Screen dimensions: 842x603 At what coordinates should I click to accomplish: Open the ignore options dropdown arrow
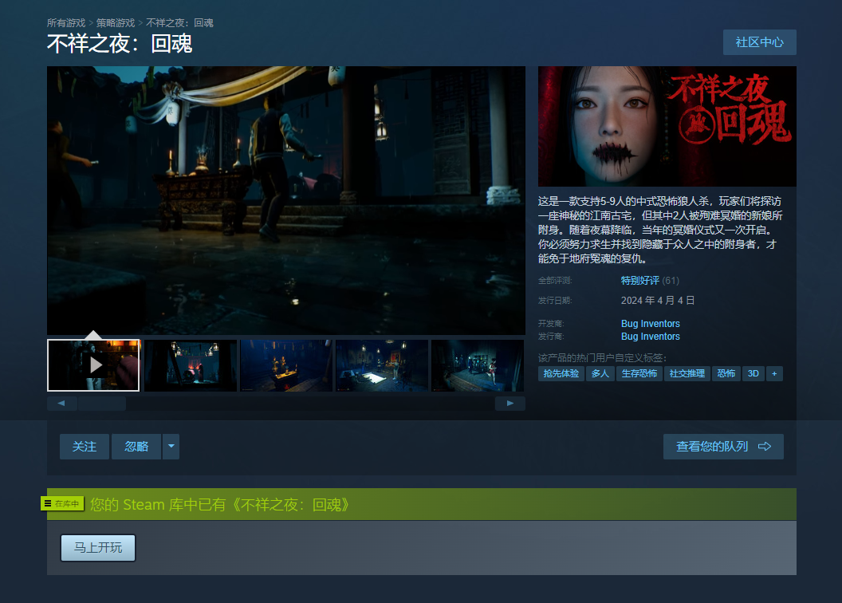coord(171,447)
